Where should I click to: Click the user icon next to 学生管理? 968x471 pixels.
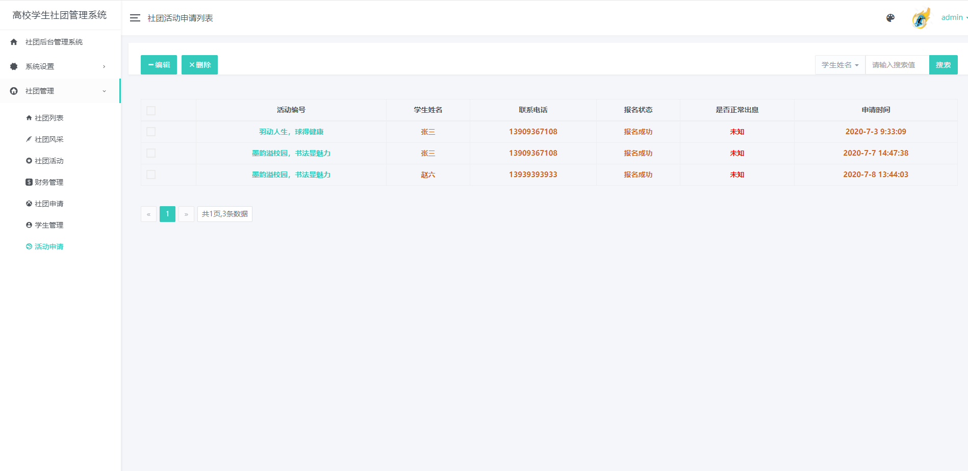[x=29, y=225]
